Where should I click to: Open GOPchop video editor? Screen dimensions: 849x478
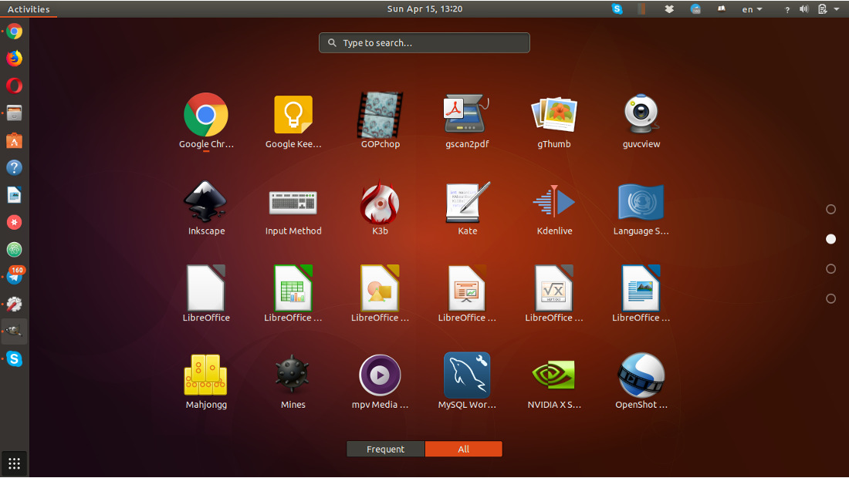tap(380, 115)
